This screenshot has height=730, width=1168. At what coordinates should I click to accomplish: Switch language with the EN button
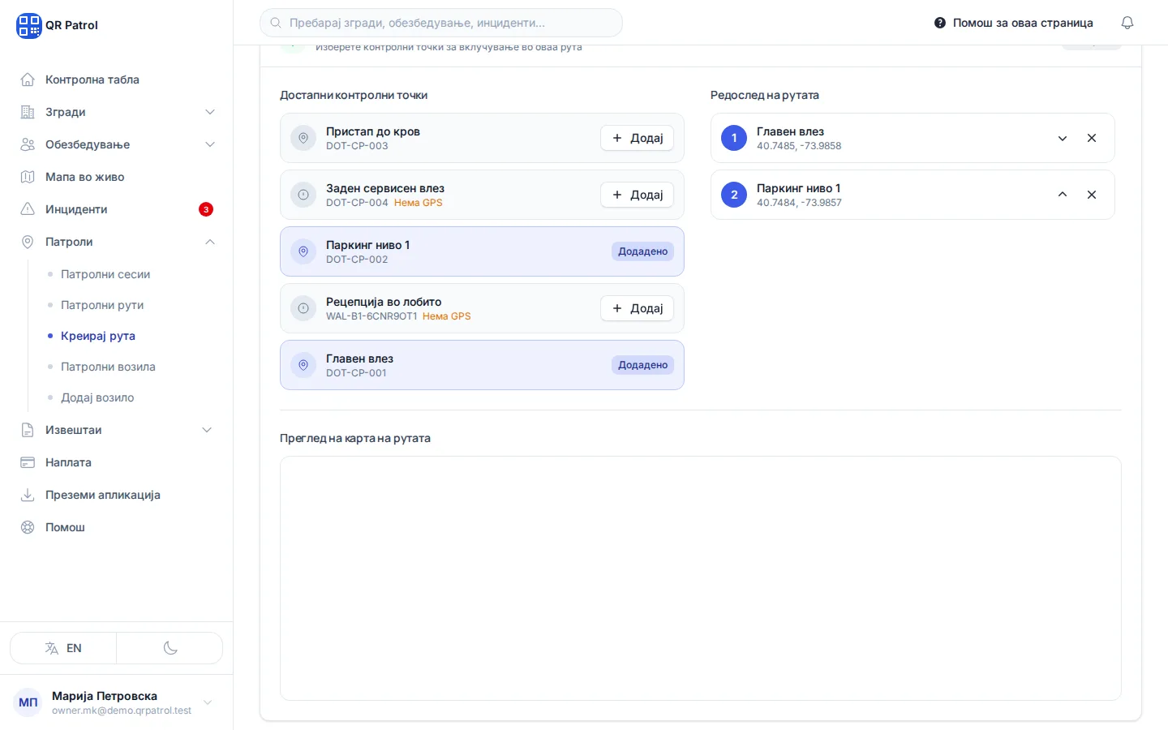point(63,648)
